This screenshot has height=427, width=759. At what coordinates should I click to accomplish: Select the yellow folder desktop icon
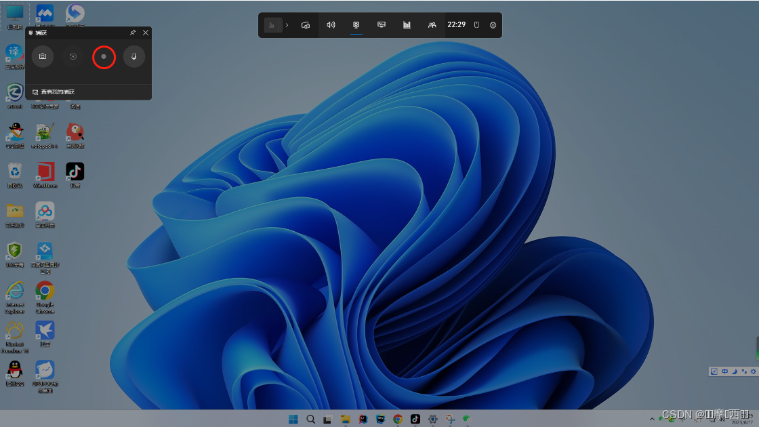[x=15, y=215]
